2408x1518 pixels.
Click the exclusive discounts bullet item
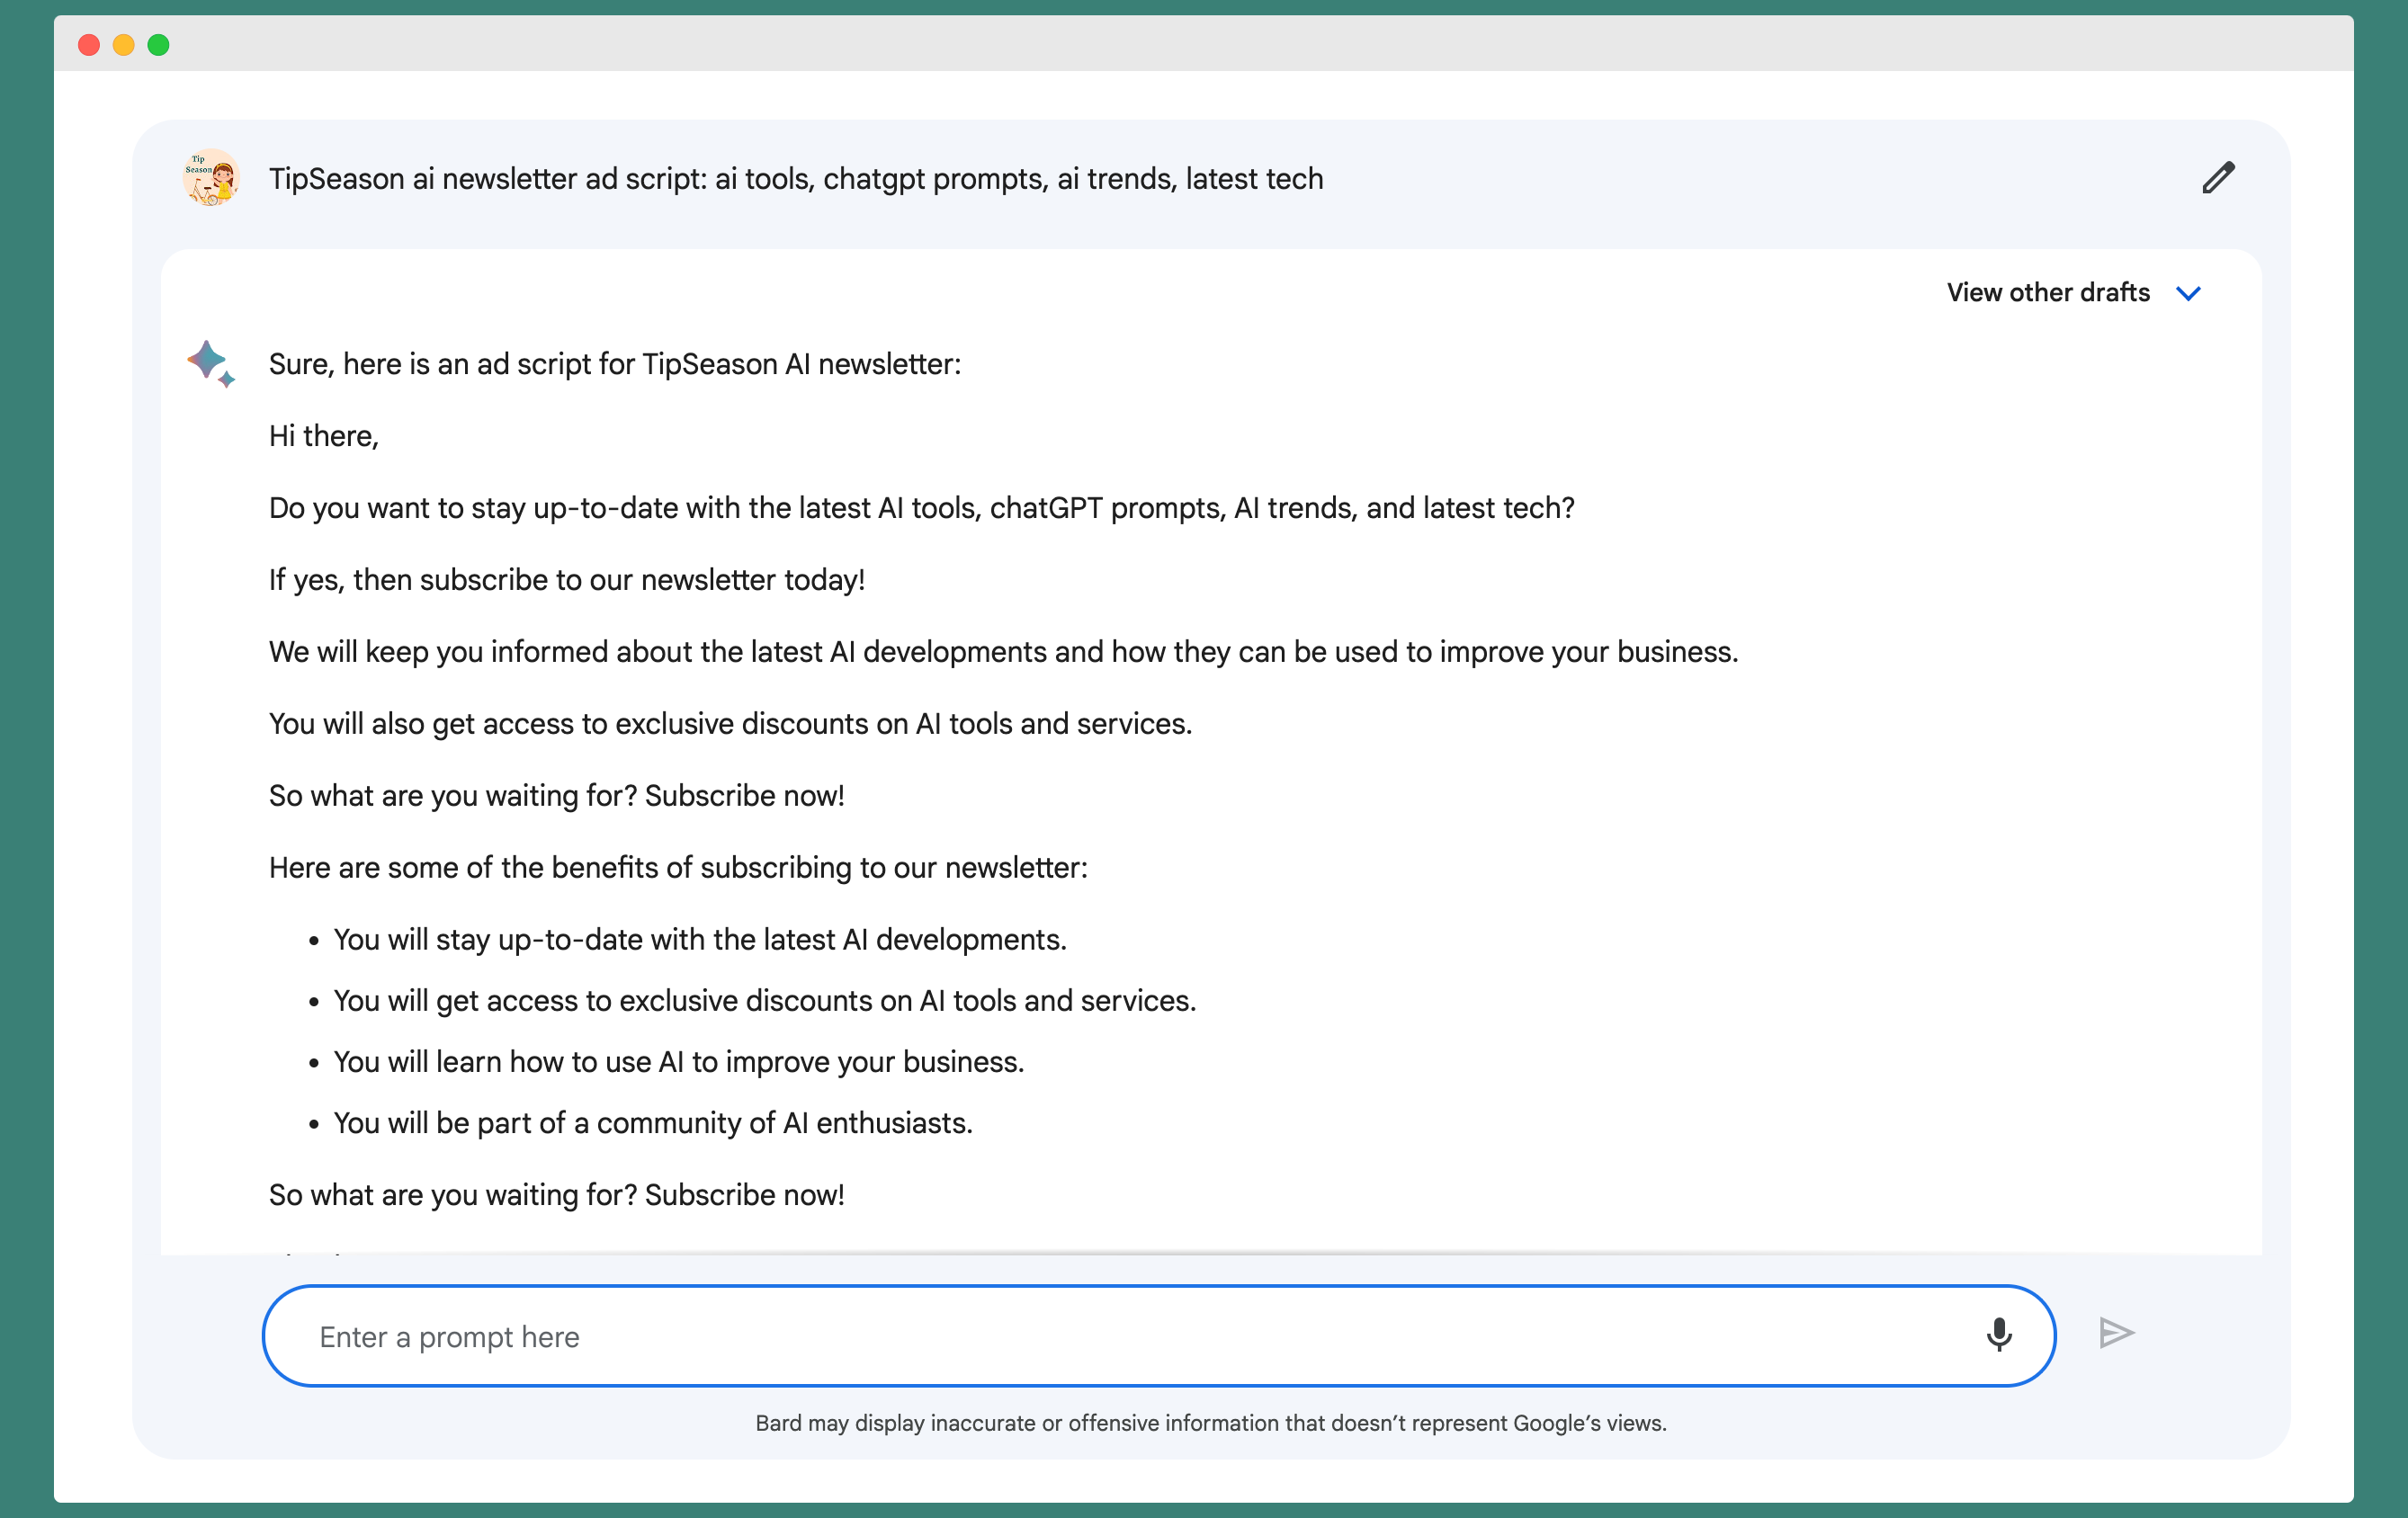click(764, 1001)
